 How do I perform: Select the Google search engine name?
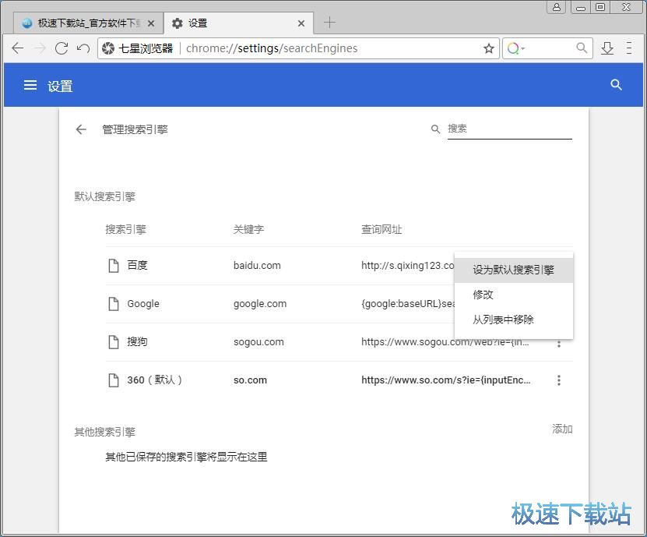143,304
